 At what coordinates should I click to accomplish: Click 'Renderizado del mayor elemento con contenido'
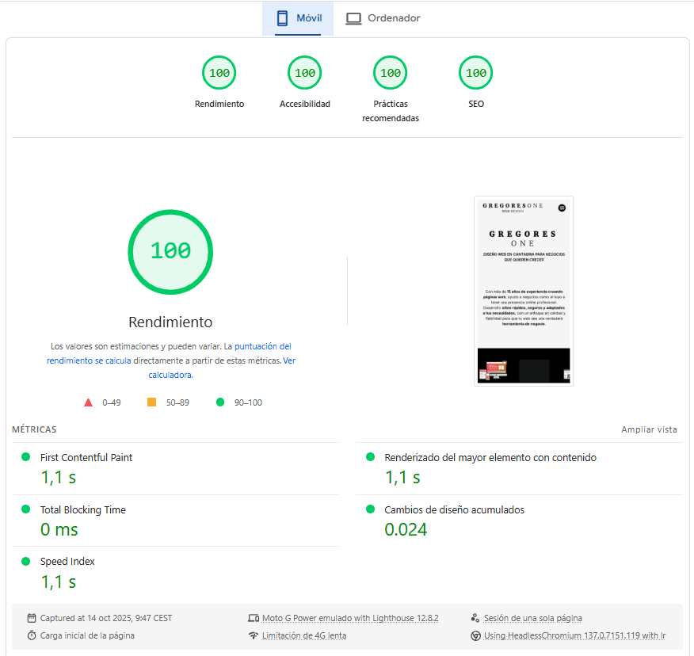pos(490,458)
